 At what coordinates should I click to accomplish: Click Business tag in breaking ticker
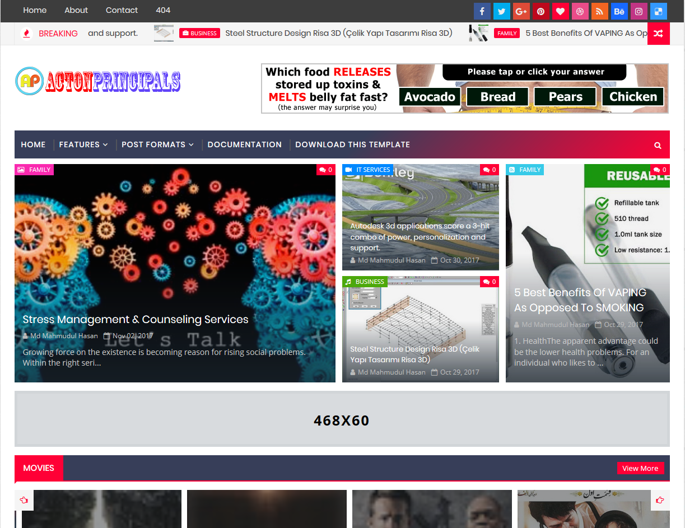pyautogui.click(x=199, y=33)
